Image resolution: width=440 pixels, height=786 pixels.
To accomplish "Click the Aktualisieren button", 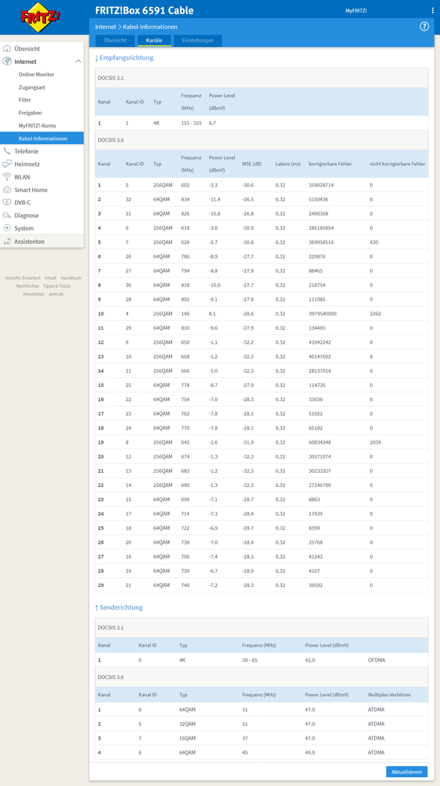I will (x=407, y=772).
